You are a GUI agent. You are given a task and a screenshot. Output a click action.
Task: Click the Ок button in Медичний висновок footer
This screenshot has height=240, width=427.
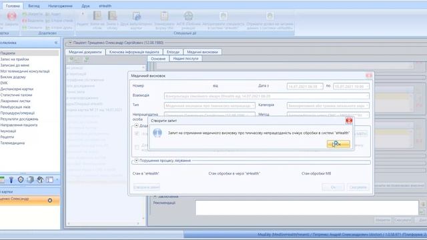(334, 187)
